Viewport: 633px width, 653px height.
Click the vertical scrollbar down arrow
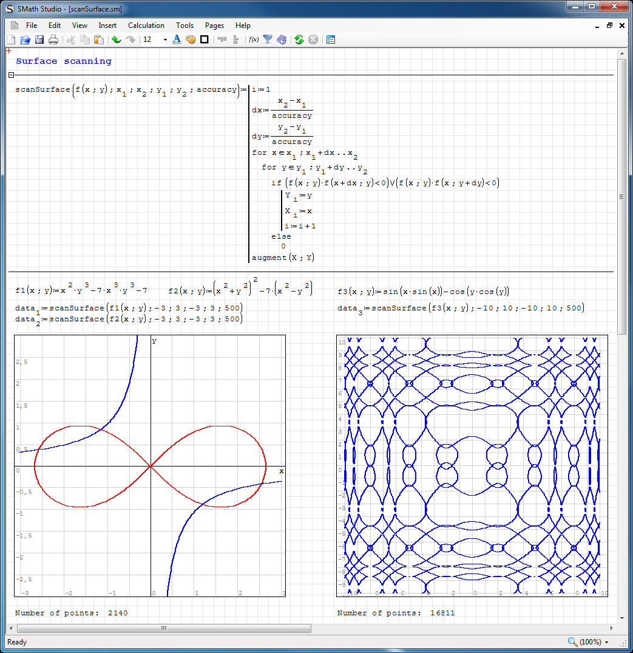click(x=621, y=618)
